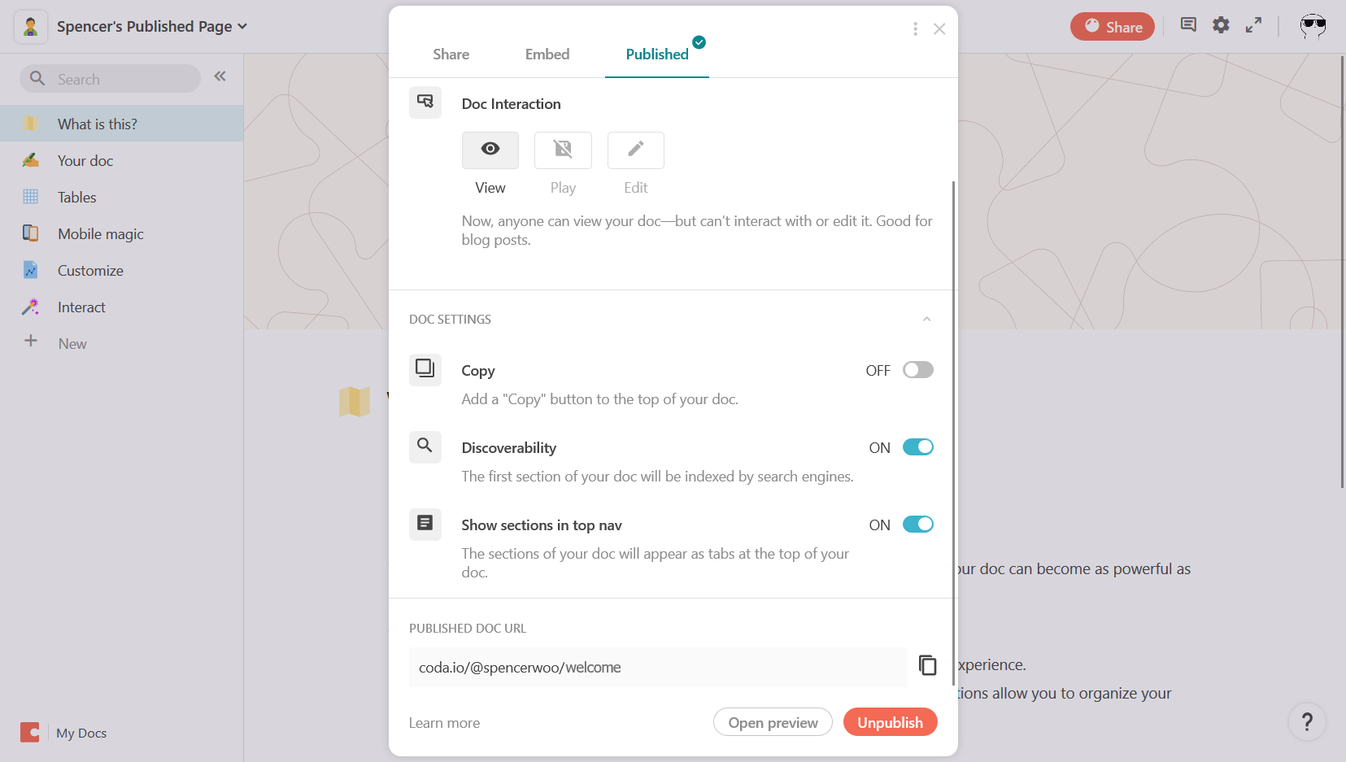Open the Tables section

[x=122, y=197]
